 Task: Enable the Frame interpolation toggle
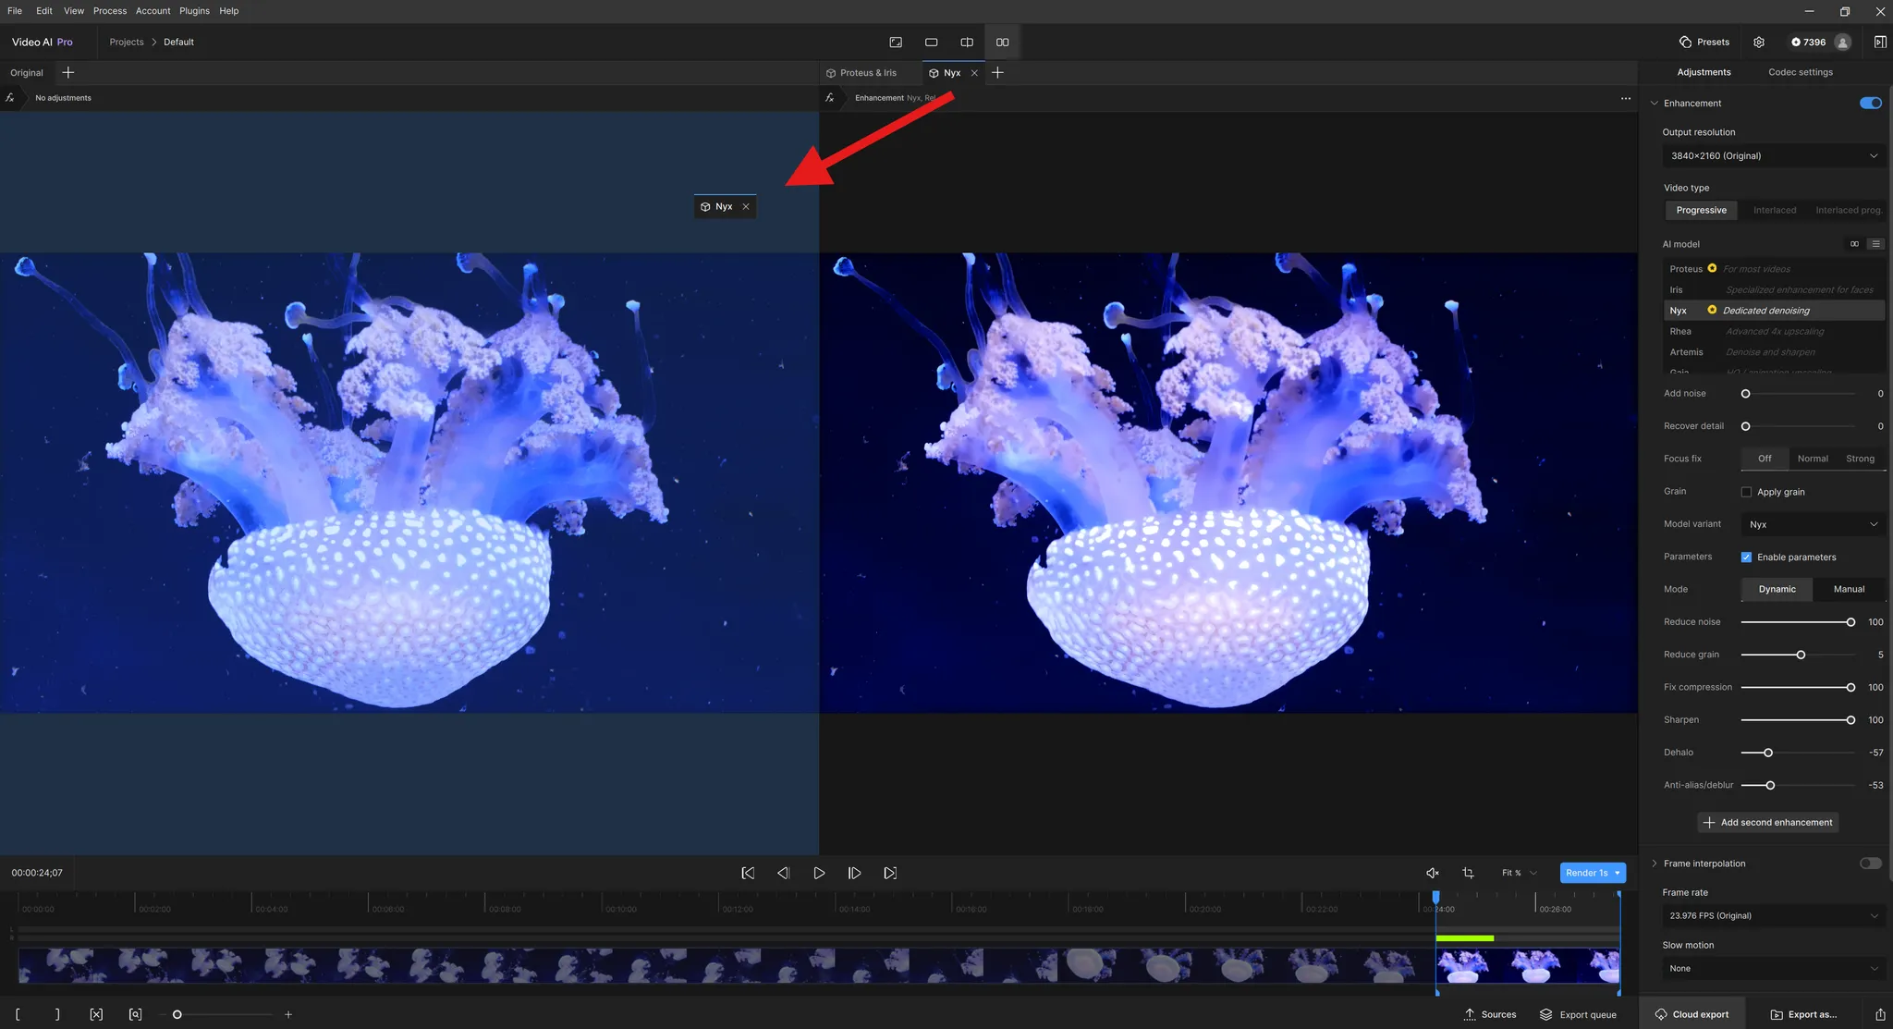(x=1870, y=864)
